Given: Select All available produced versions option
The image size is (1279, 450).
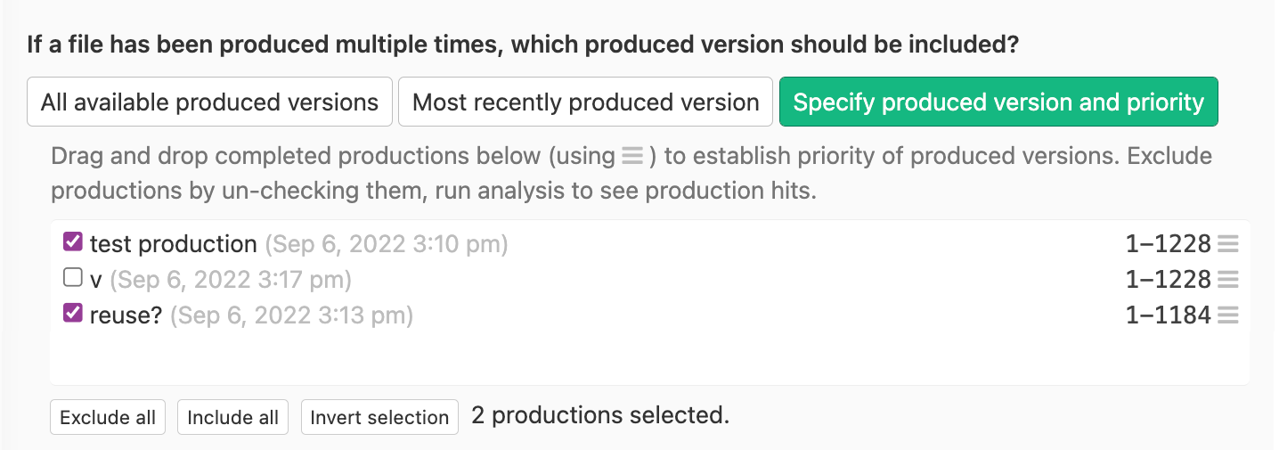Looking at the screenshot, I should coord(209,102).
